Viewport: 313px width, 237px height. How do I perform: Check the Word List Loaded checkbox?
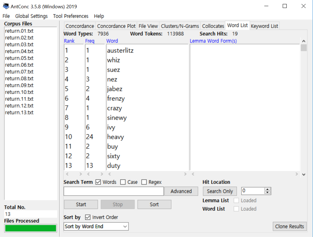236,209
